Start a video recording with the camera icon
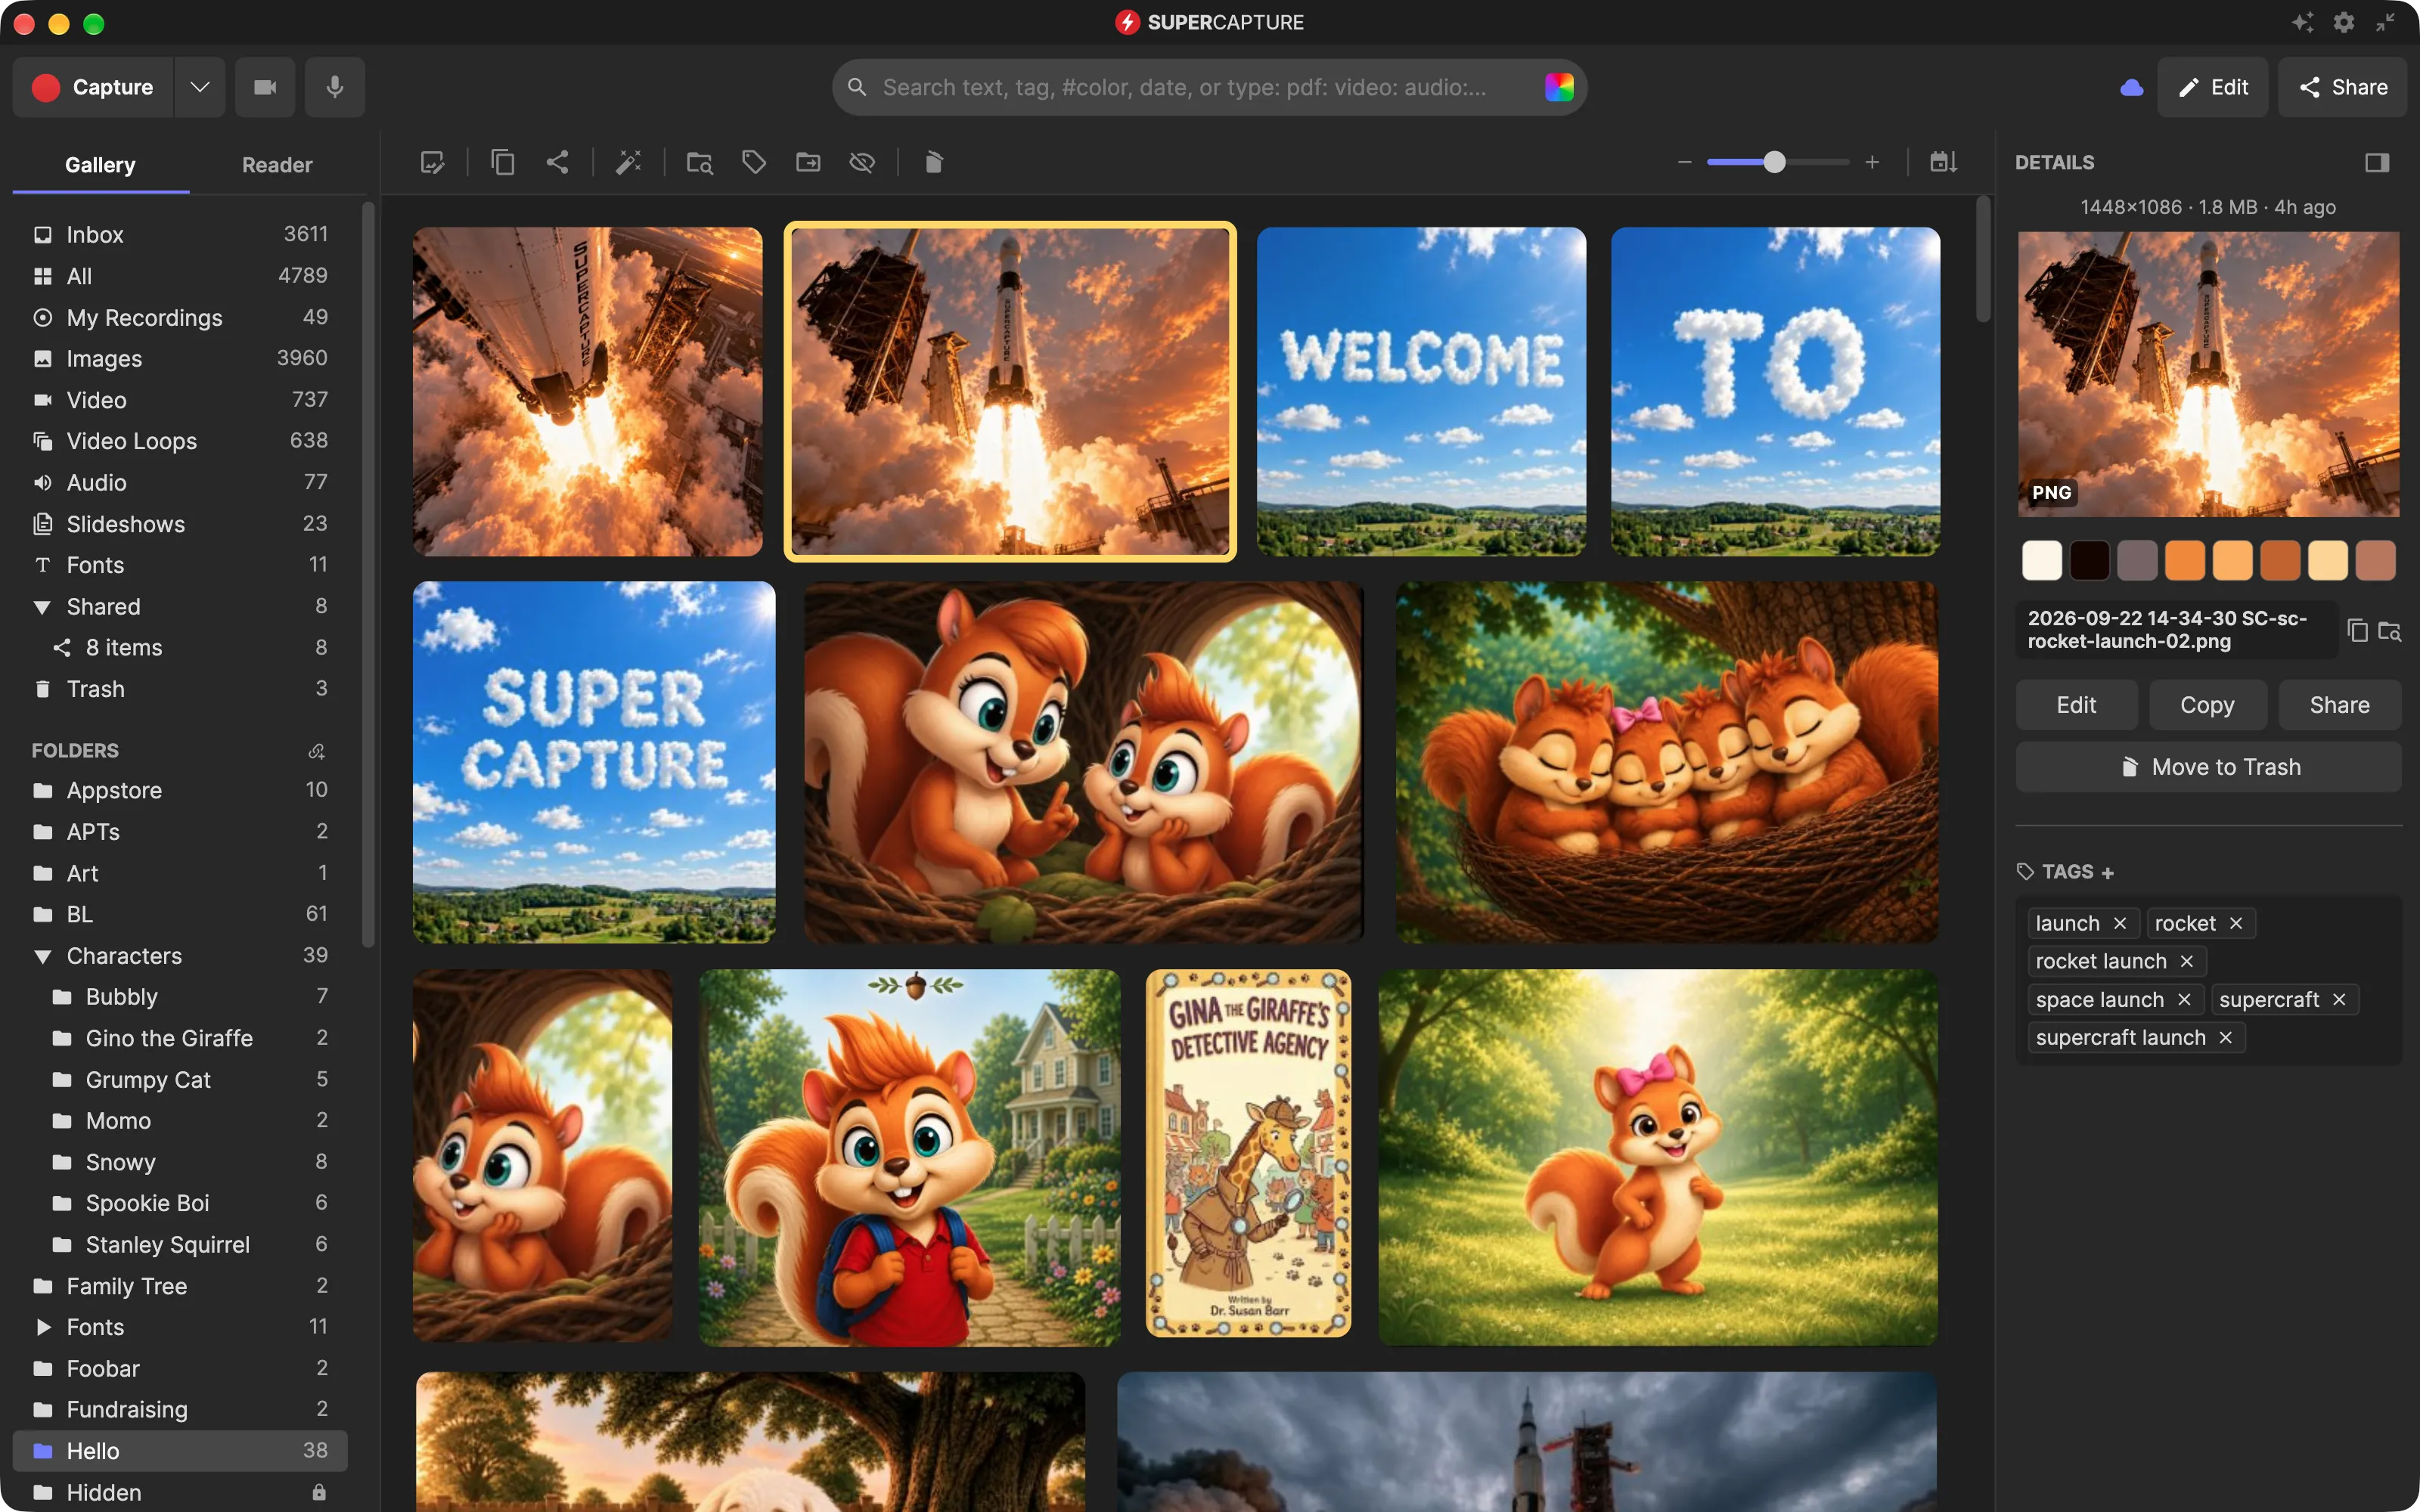 click(265, 87)
